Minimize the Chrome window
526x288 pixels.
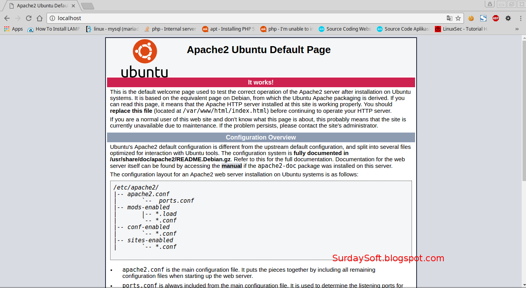click(502, 4)
